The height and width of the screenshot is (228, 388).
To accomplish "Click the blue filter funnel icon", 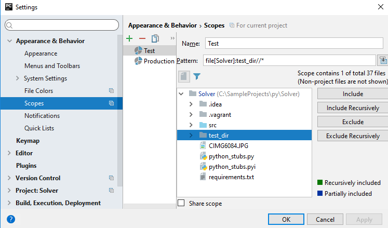I will click(197, 76).
